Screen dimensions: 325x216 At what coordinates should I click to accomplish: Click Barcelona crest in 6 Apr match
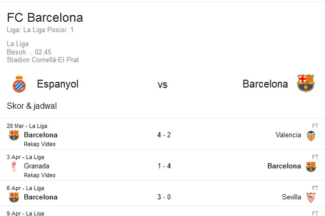[x=14, y=198]
